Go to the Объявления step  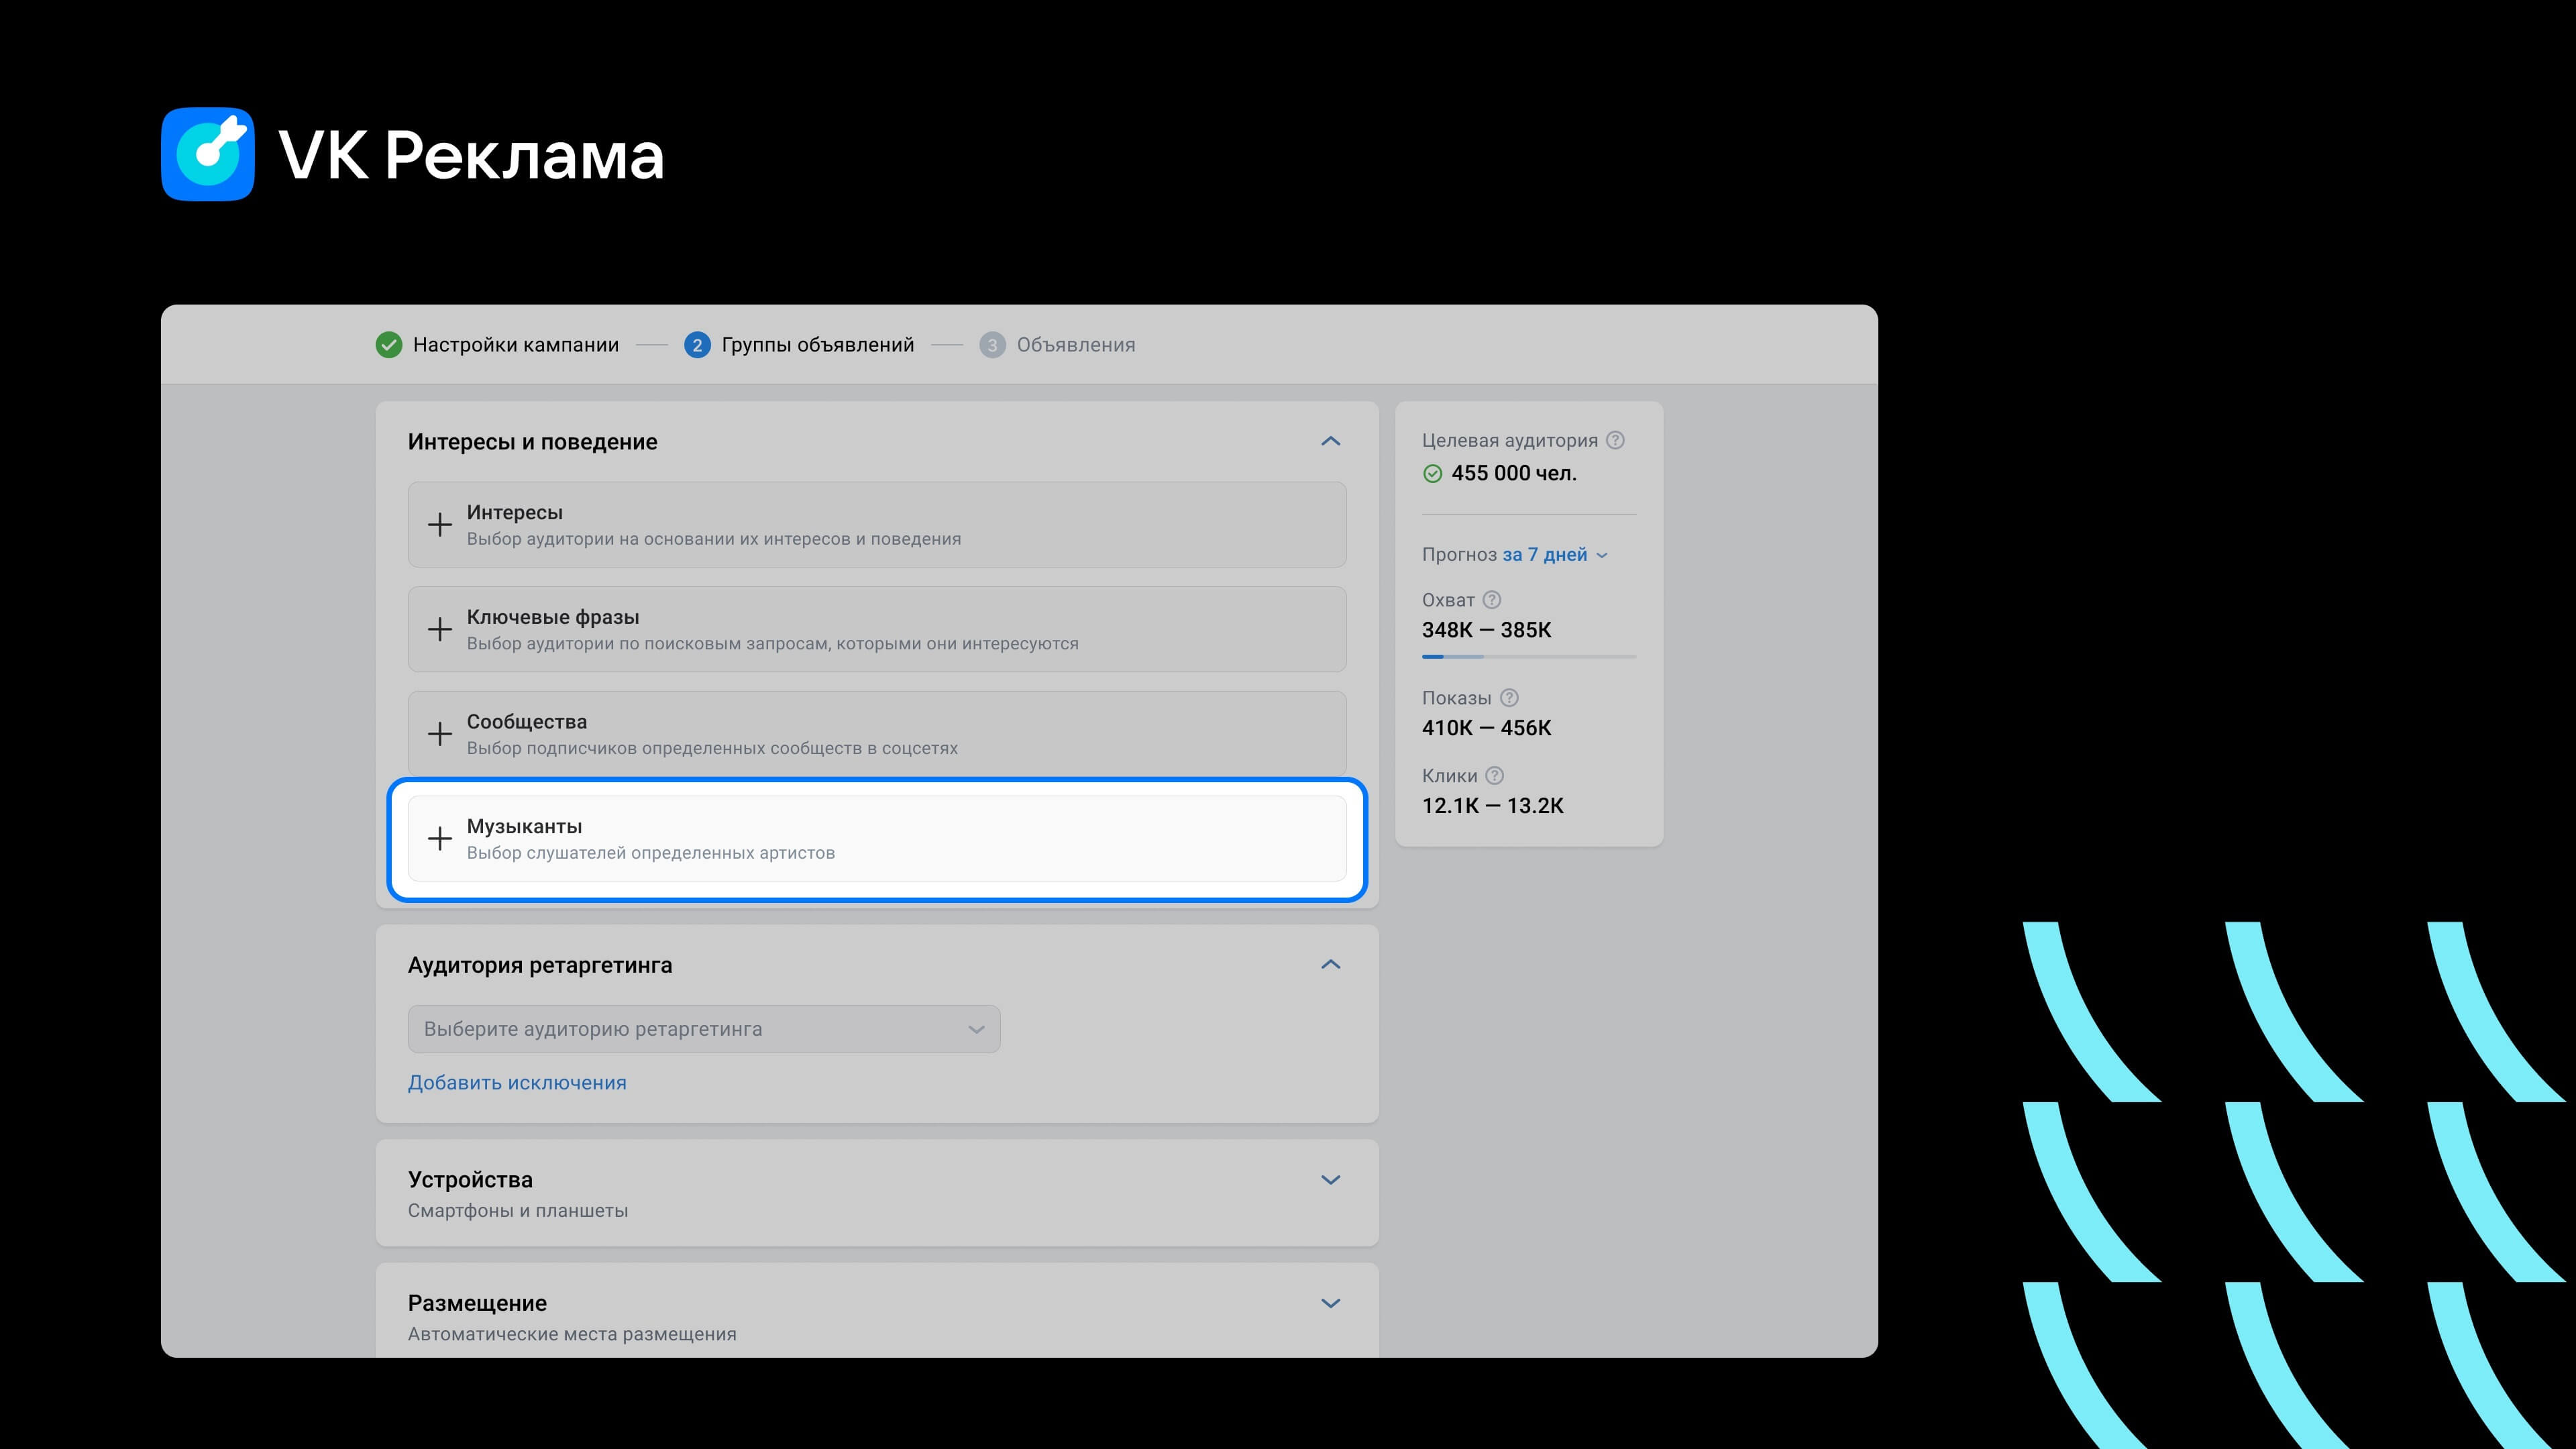coord(1075,345)
